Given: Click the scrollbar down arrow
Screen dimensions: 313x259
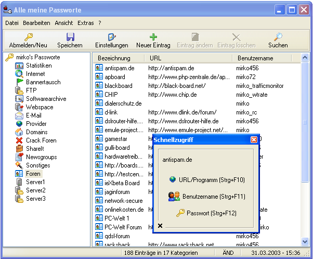Looking at the screenshot, I should (x=305, y=242).
